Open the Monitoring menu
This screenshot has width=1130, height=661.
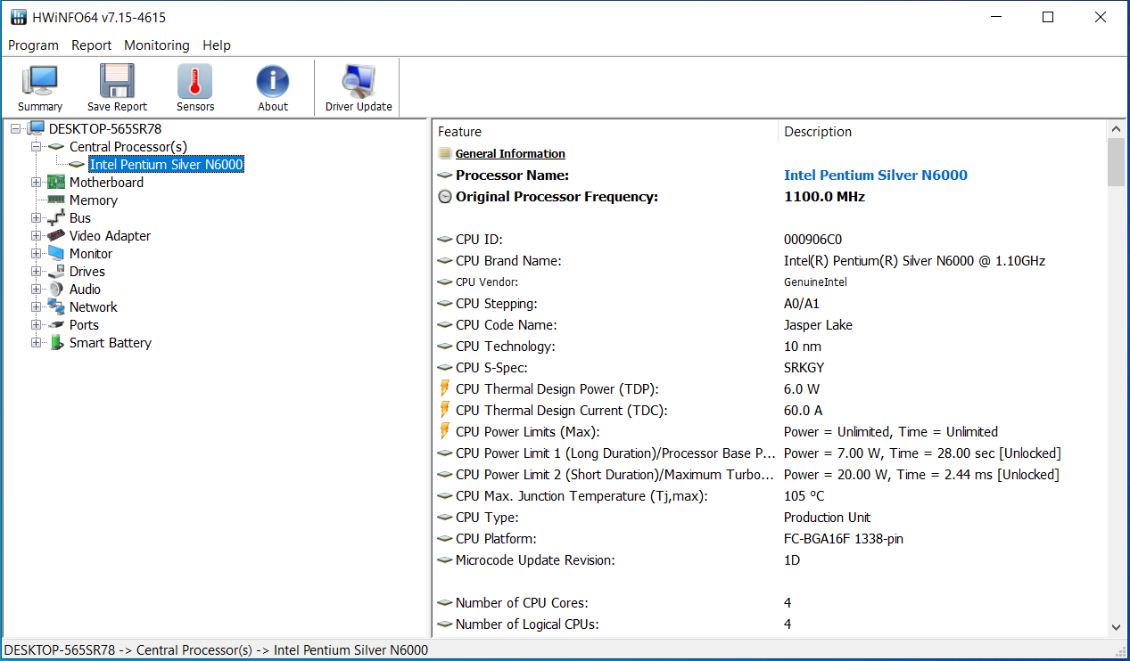[157, 45]
